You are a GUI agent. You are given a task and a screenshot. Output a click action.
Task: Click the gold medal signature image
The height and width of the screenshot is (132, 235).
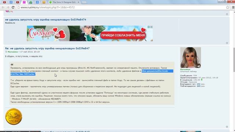(14, 117)
